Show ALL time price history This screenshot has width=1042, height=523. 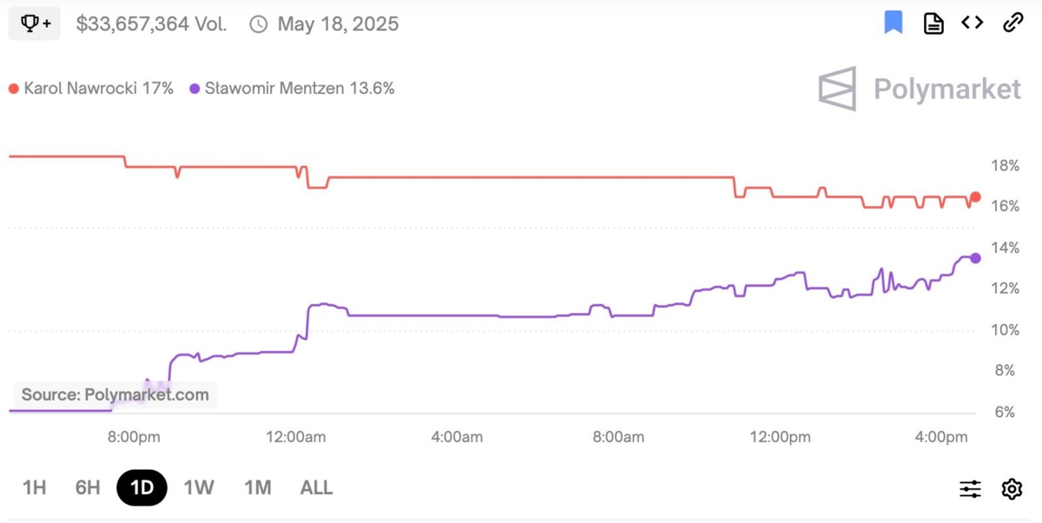[x=316, y=487]
